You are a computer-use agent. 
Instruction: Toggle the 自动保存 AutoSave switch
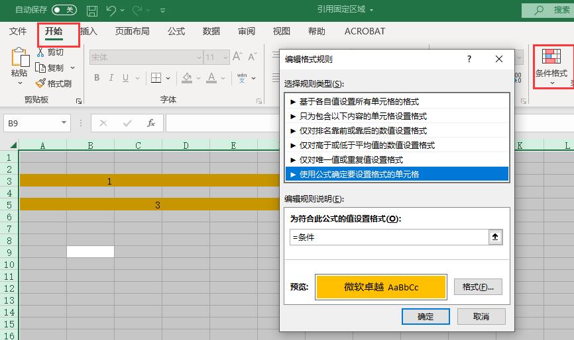tap(64, 11)
